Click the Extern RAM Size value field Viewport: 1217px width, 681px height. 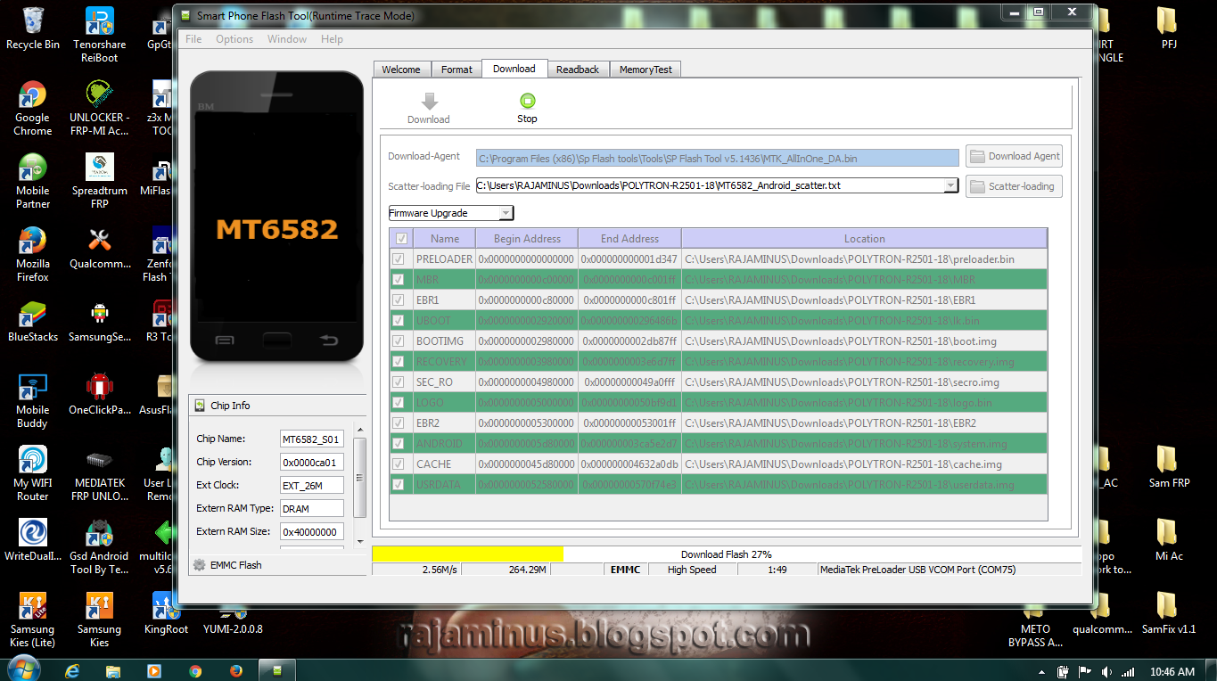click(x=311, y=532)
